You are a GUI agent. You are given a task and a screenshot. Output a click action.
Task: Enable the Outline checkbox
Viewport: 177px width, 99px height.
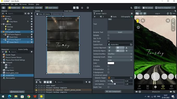[108, 66]
